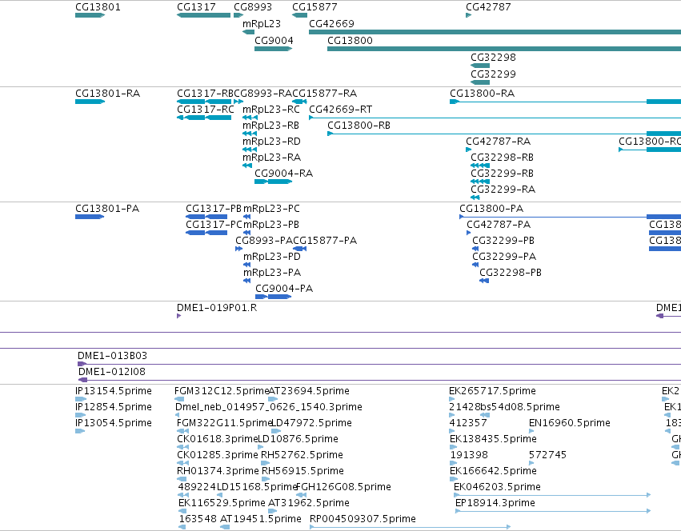Open protein CG13801-PA
This screenshot has height=531, width=681.
pyautogui.click(x=107, y=209)
